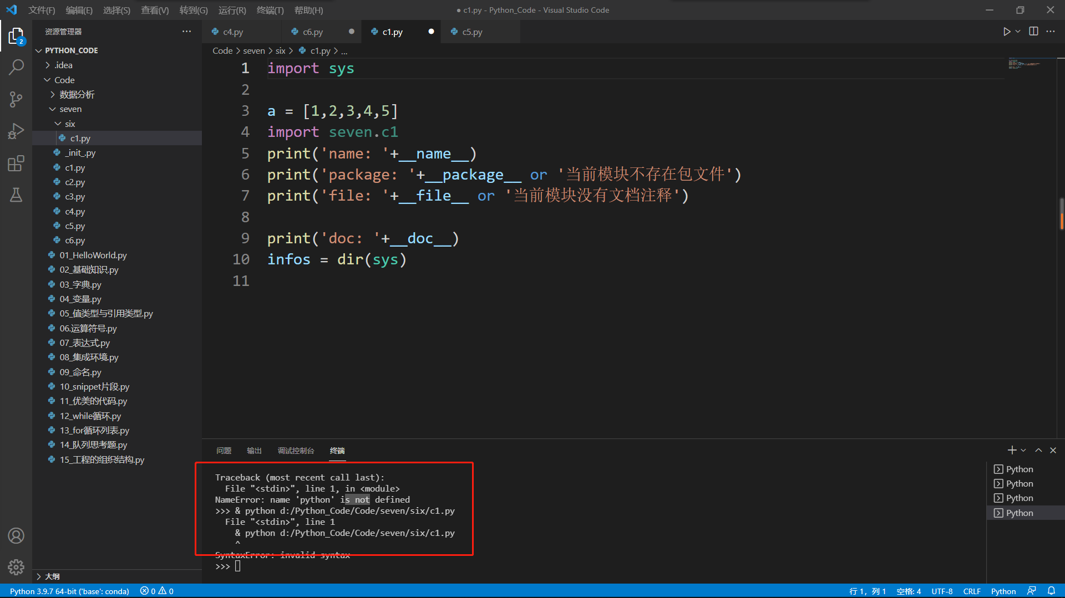The height and width of the screenshot is (598, 1065).
Task: Split the editor right
Action: point(1033,32)
